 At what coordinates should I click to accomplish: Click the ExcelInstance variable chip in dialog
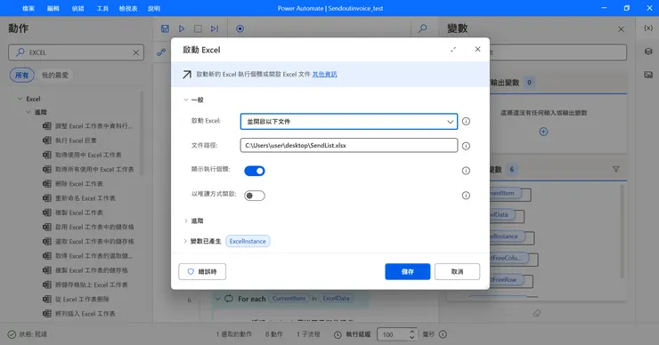(248, 241)
